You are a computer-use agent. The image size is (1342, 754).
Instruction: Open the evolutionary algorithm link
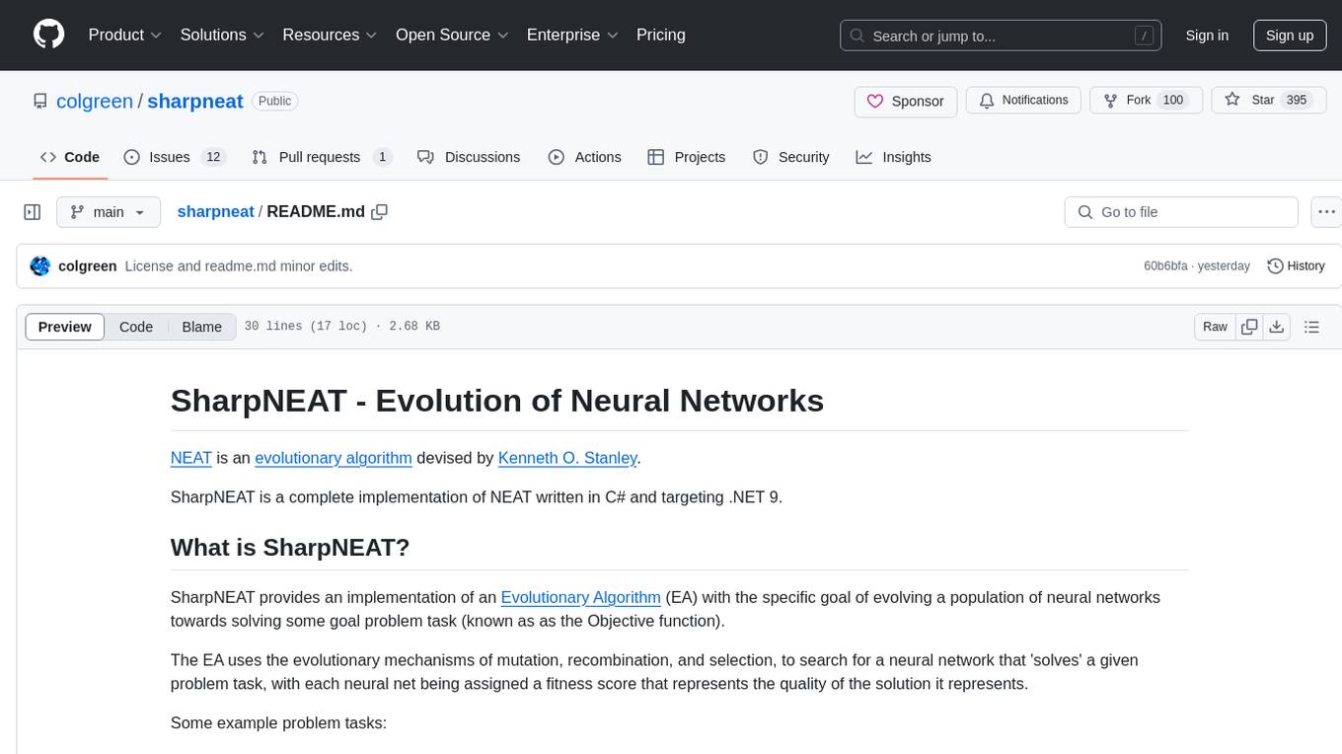pos(334,457)
